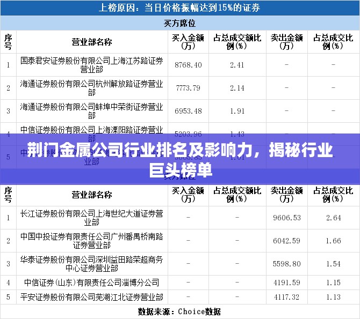Screen dimensions: 360x319
Task: Click the buy amount 6953.48
Action: coord(188,111)
